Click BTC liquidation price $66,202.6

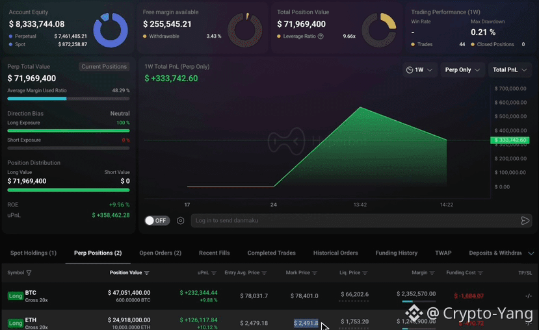pos(354,294)
